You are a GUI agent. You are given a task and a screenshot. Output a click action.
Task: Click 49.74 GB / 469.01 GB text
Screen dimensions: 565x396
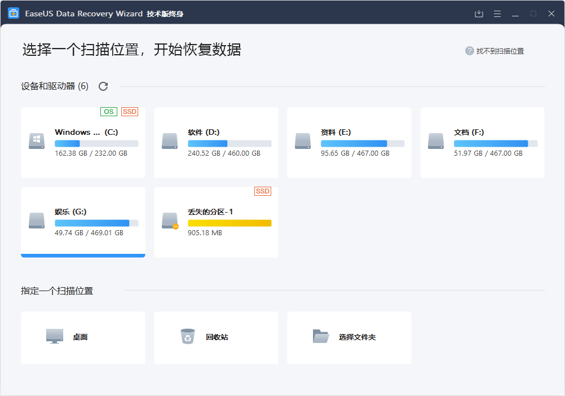[89, 233]
